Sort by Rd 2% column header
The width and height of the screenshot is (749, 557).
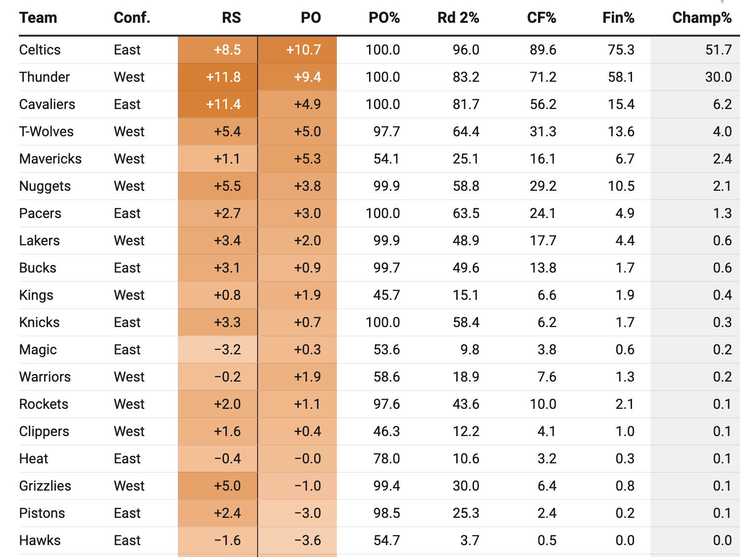[458, 18]
